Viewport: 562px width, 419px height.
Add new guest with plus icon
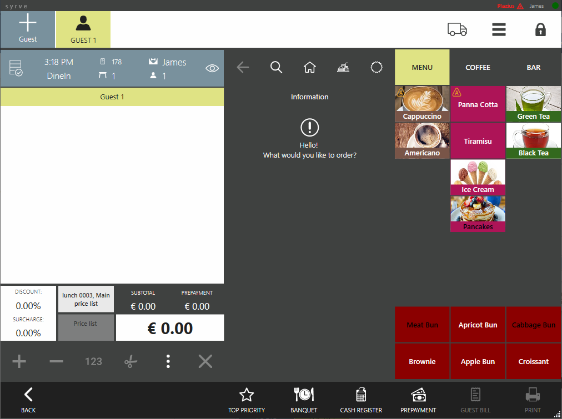[28, 29]
